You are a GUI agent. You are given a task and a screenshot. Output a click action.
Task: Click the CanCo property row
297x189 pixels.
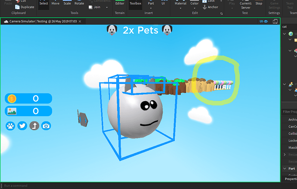289,127
